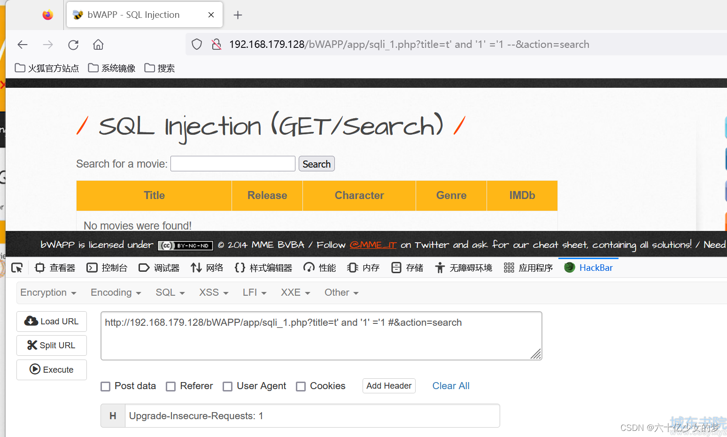Viewport: 727px width, 437px height.
Task: Click the browser forward arrow
Action: (48, 45)
